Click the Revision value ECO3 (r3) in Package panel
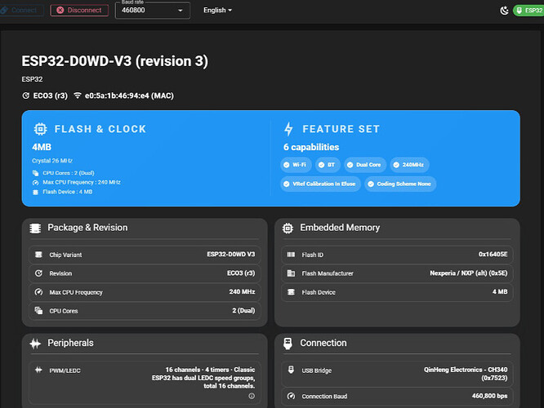The width and height of the screenshot is (544, 408). tap(241, 273)
